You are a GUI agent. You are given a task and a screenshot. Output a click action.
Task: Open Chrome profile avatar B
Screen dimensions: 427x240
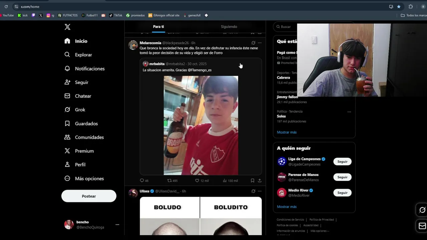click(423, 7)
